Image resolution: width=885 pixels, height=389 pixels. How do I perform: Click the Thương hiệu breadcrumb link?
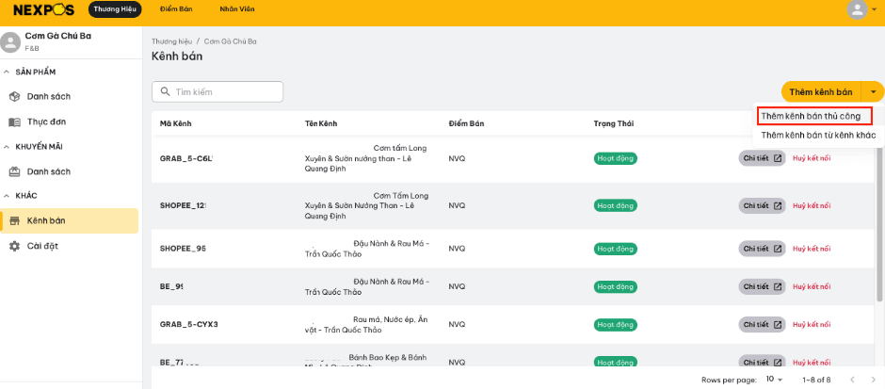[171, 41]
